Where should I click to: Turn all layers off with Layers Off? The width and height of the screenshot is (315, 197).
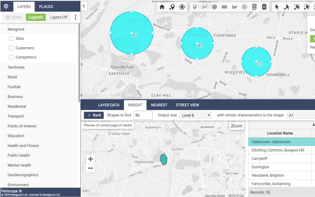tap(59, 17)
